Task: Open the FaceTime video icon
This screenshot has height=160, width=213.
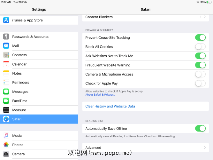Action: (6, 101)
